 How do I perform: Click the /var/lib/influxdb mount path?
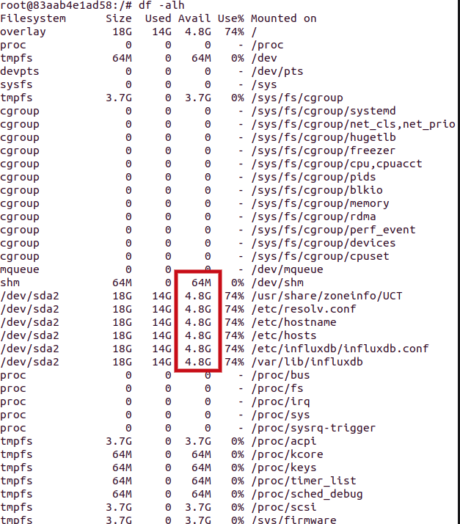307,362
